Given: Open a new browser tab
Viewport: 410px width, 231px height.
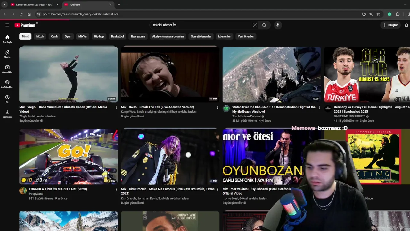Looking at the screenshot, I should pyautogui.click(x=119, y=4).
